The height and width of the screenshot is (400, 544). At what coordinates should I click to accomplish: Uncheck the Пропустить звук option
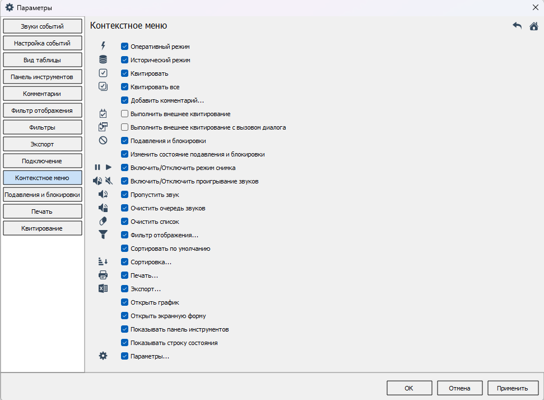[125, 195]
